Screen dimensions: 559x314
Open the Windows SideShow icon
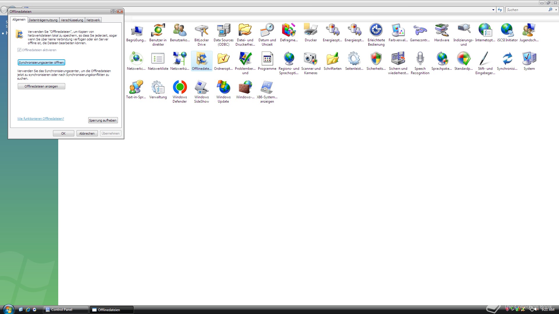[x=202, y=92]
